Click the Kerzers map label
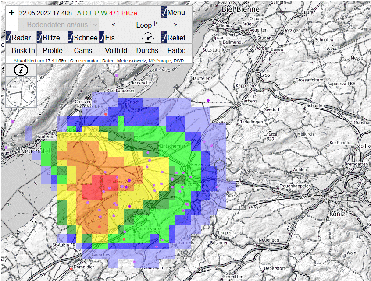Screen dimensions: 371x281 point(198,165)
